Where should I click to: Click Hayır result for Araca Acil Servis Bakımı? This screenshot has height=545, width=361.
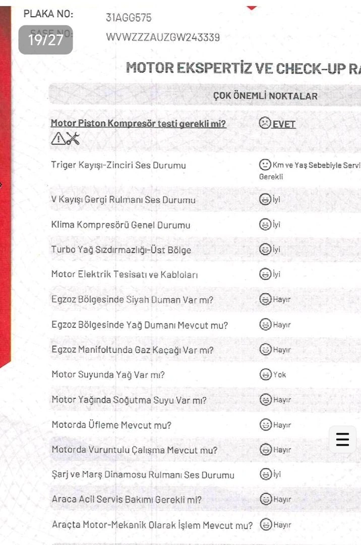pos(282,500)
